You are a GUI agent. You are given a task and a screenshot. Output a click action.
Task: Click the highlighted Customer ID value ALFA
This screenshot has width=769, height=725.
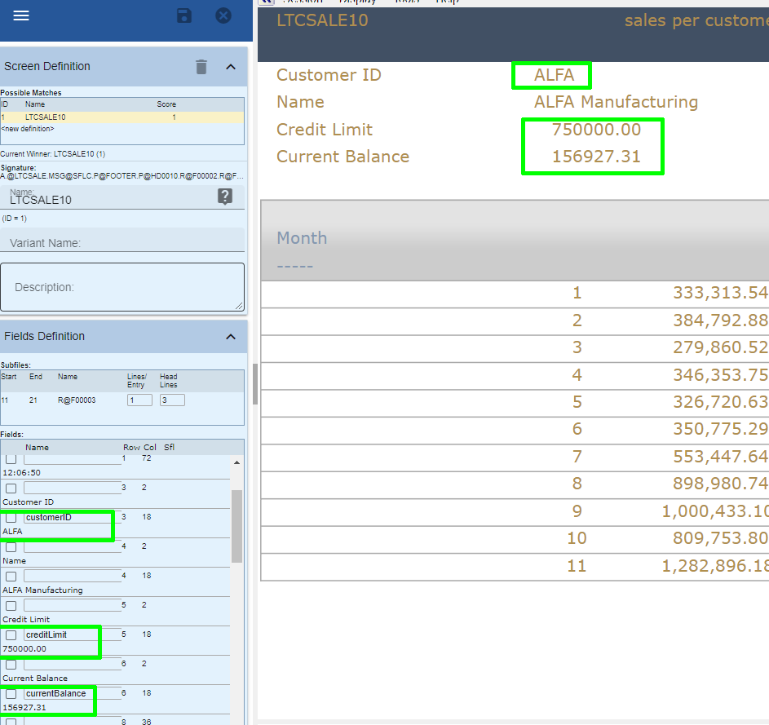(554, 76)
